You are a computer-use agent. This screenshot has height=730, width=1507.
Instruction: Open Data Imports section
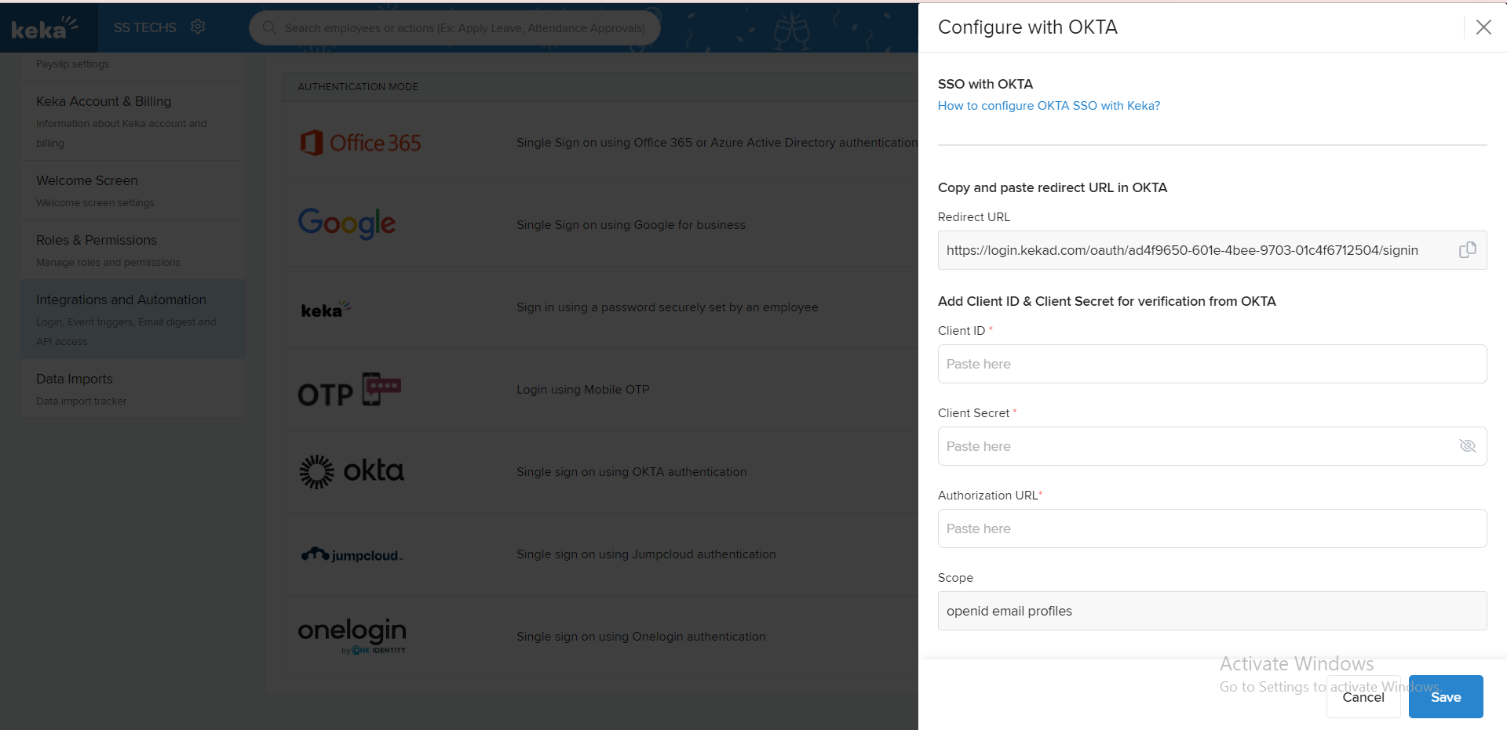[133, 389]
